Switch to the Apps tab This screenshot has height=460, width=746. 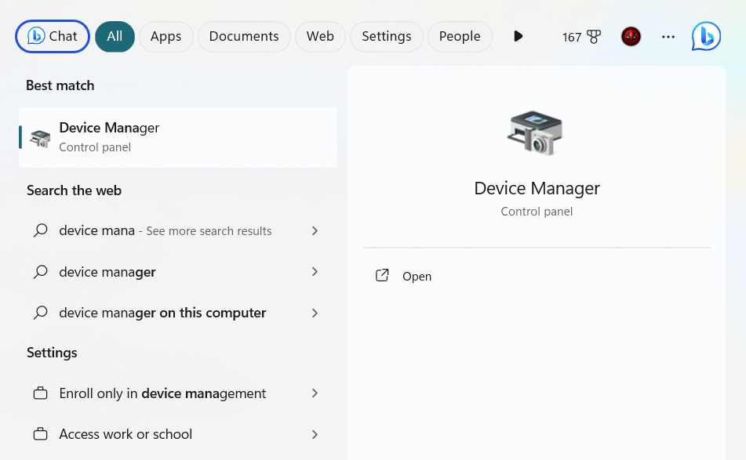coord(166,36)
